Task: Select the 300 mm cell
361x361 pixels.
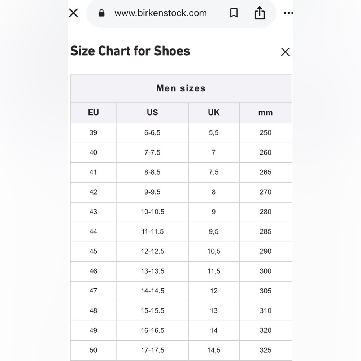Action: (x=265, y=271)
